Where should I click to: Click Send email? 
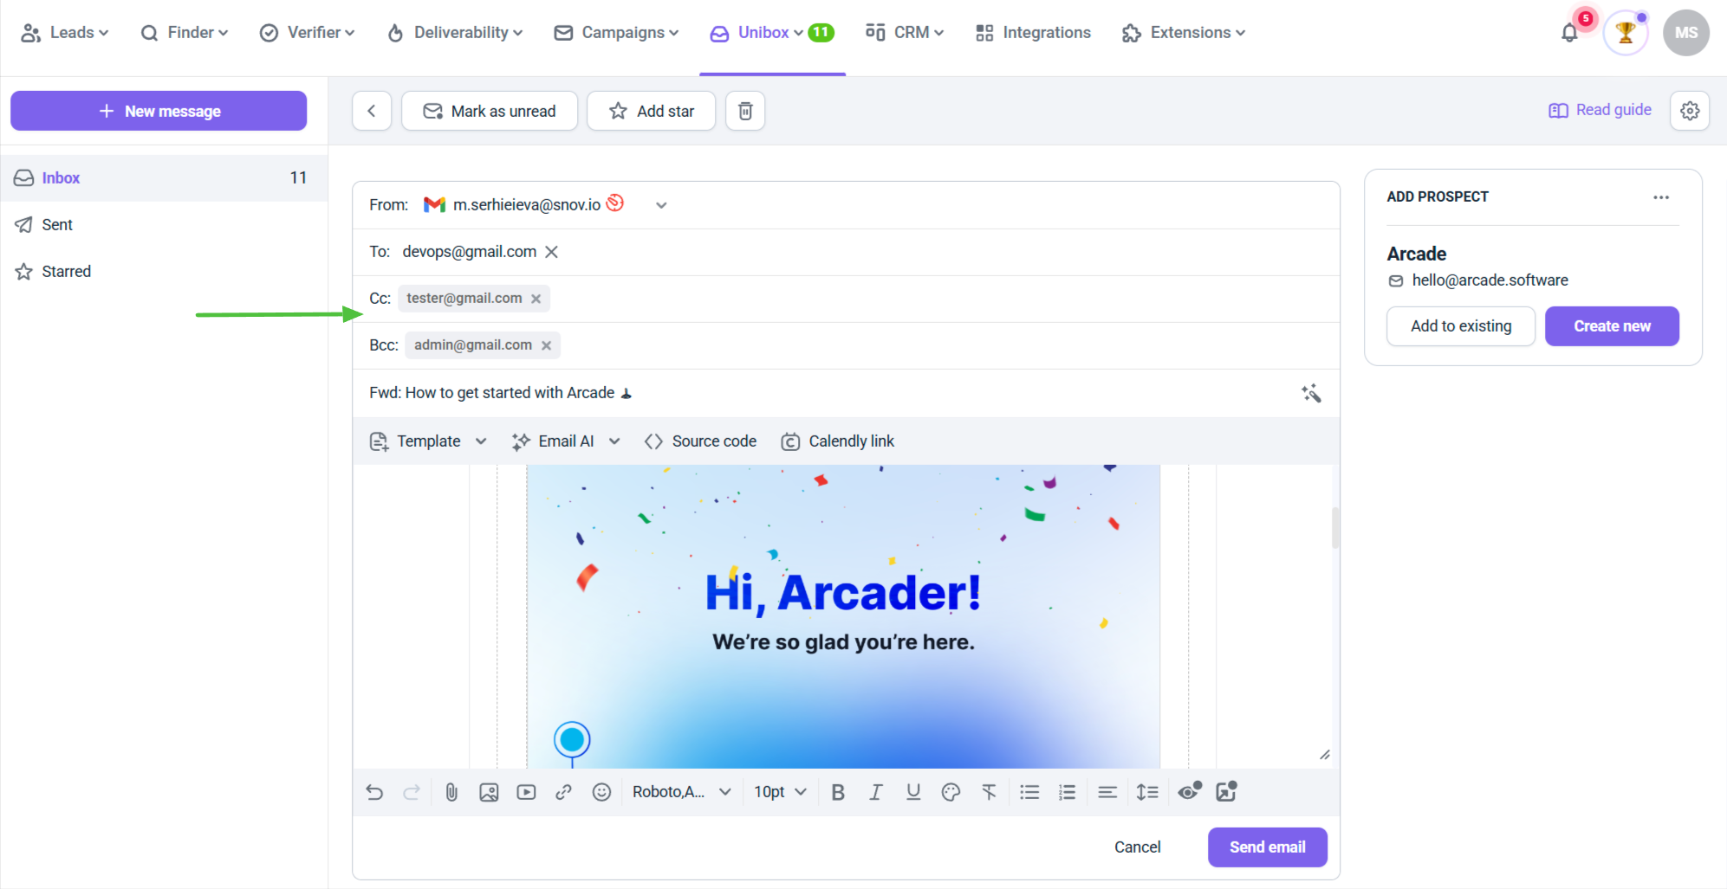(1267, 847)
